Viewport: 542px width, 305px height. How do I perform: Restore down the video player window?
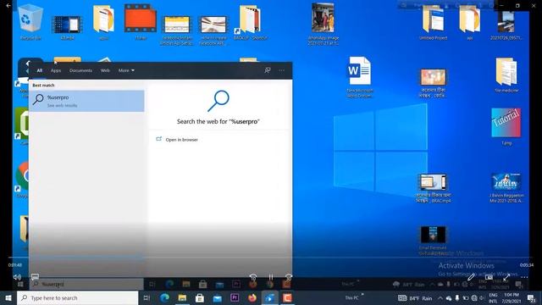(517, 6)
